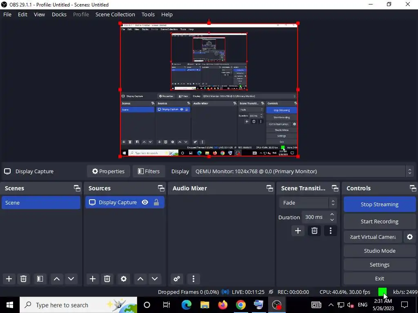Open the View menu
Screen dimensions: 418x313
pos(39,14)
